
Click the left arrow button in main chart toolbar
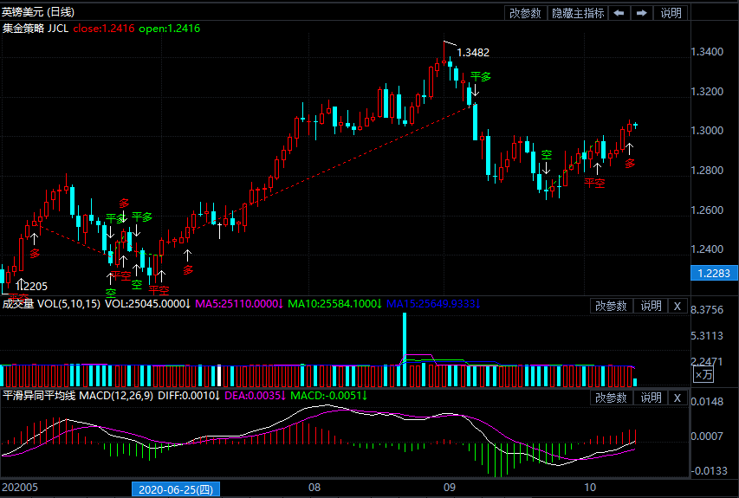(619, 13)
